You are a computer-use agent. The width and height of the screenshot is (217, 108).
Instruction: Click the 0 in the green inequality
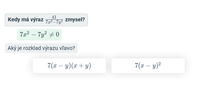pyautogui.click(x=58, y=35)
